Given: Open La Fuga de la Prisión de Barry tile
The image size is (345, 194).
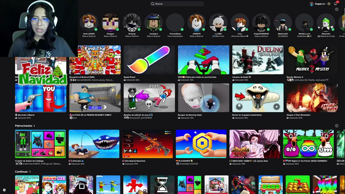Looking at the screenshot, I should [x=95, y=98].
